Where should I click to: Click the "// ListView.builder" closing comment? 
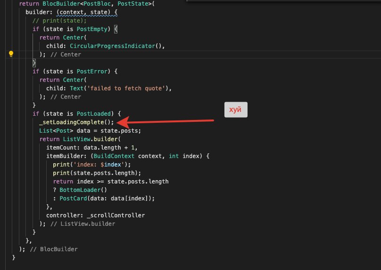pos(83,224)
